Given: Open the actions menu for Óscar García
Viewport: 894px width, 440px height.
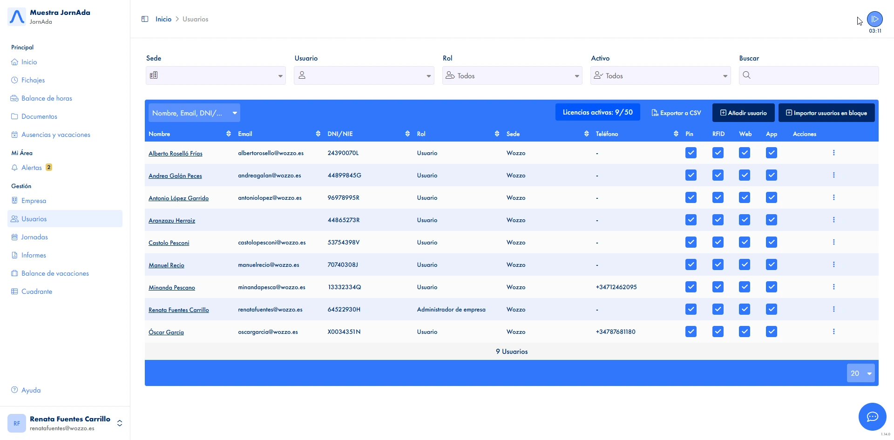Looking at the screenshot, I should point(833,332).
